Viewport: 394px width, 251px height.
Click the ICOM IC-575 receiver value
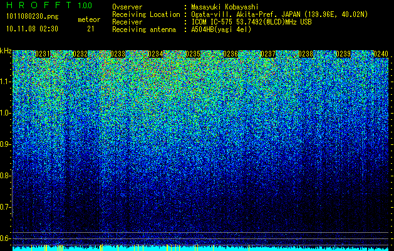tap(251, 22)
